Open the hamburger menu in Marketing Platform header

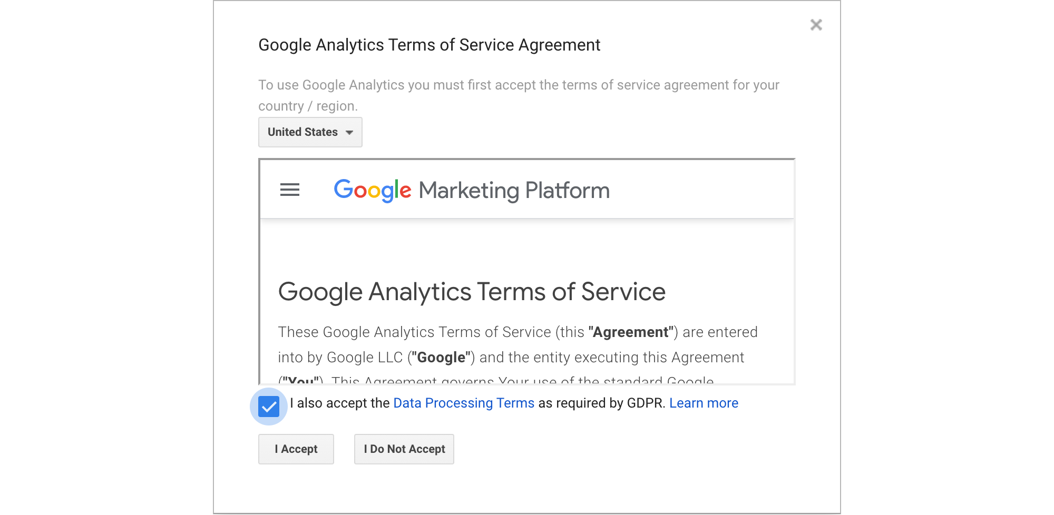[x=289, y=190]
